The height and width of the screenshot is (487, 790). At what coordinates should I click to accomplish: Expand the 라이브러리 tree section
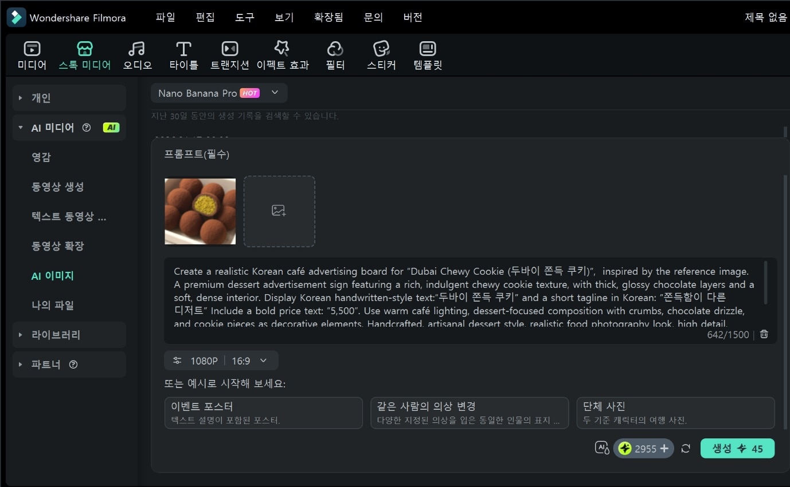21,335
